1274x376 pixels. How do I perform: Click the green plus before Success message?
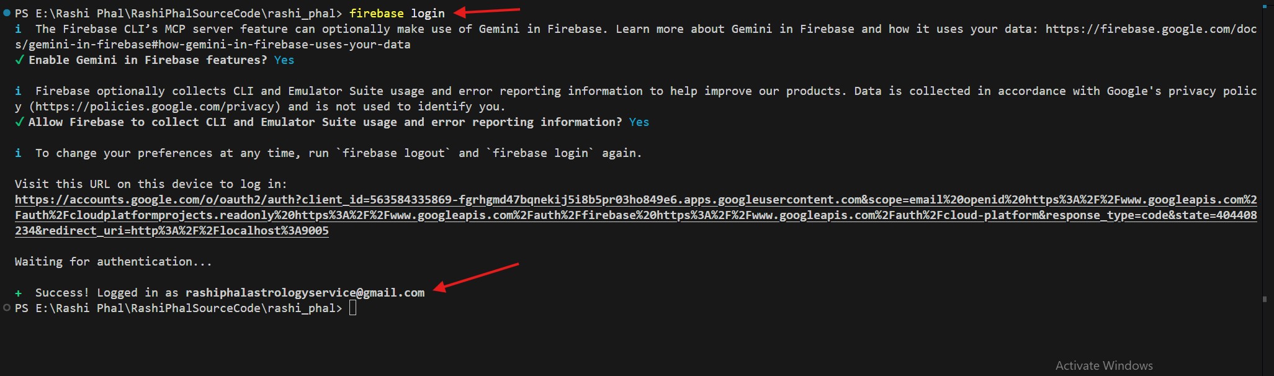[x=19, y=293]
